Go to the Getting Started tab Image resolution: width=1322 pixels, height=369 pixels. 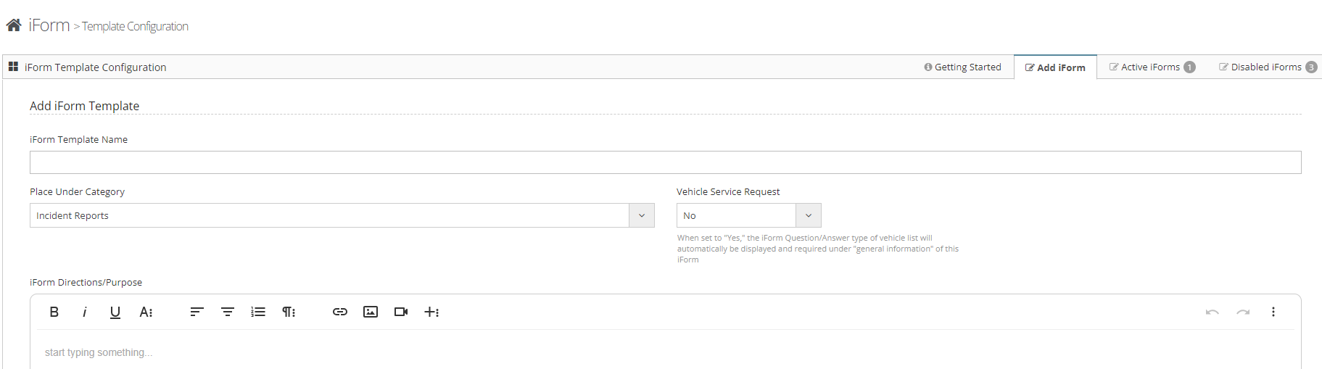pos(962,67)
